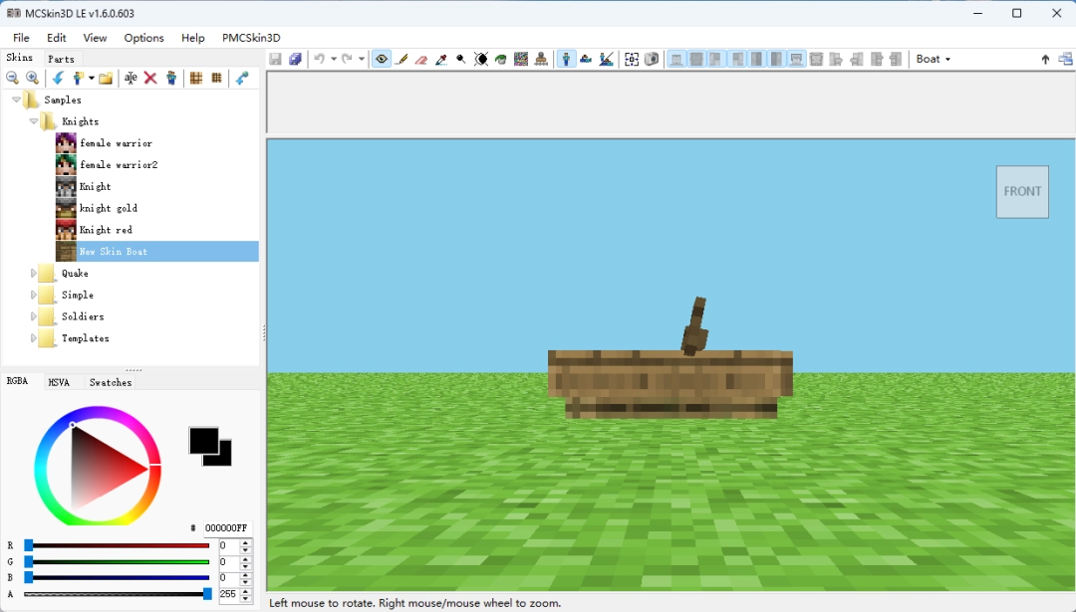Toggle camera view with the eye icon

tap(381, 59)
